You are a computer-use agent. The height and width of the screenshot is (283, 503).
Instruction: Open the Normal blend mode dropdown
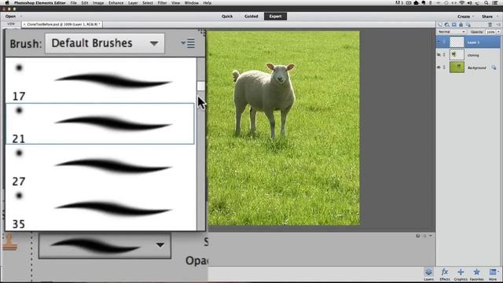[x=451, y=31]
